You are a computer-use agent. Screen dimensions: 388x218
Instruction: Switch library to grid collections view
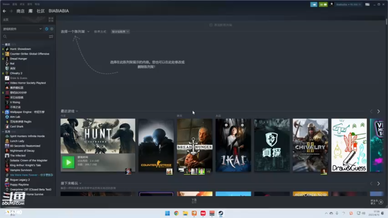(x=51, y=19)
